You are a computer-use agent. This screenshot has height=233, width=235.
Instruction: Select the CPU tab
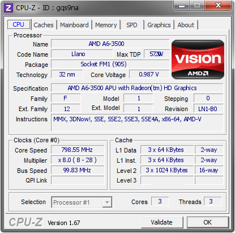[19, 24]
